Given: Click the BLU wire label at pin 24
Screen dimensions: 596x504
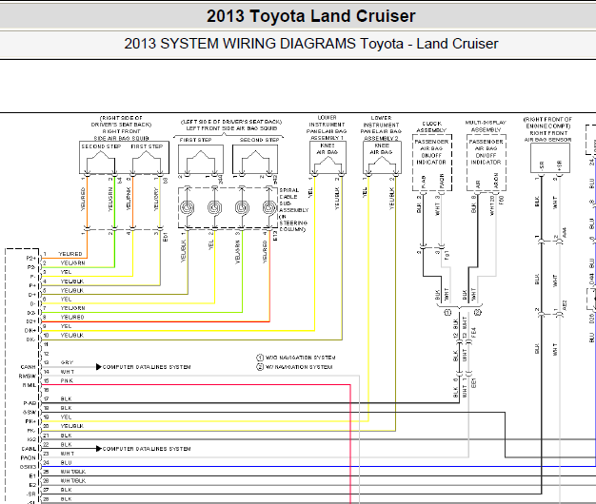Looking at the screenshot, I should 66,462.
